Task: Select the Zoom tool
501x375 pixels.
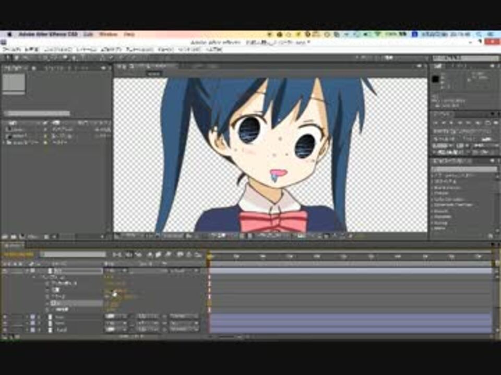Action: click(x=25, y=58)
